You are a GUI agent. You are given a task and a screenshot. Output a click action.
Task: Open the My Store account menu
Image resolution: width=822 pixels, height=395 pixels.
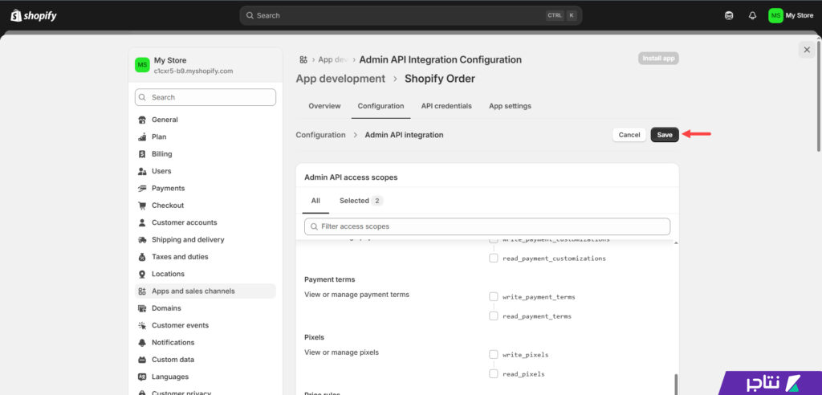coord(791,16)
